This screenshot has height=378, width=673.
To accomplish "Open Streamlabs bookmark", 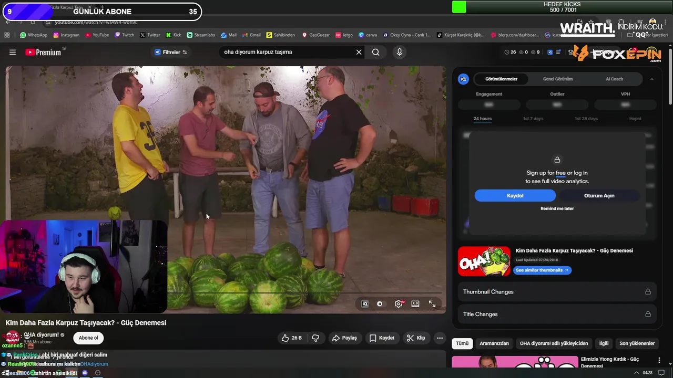I will point(201,35).
